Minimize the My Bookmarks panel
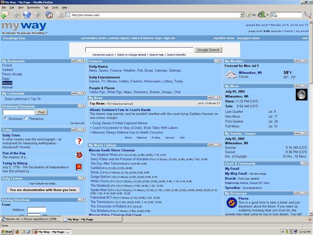This screenshot has width=313, height=235. [81, 61]
